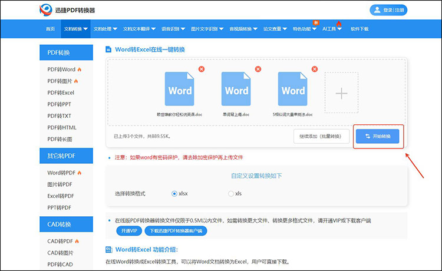This screenshot has width=442, height=271.
Task: Open PDF转CAD in sidebar
Action: 60,265
